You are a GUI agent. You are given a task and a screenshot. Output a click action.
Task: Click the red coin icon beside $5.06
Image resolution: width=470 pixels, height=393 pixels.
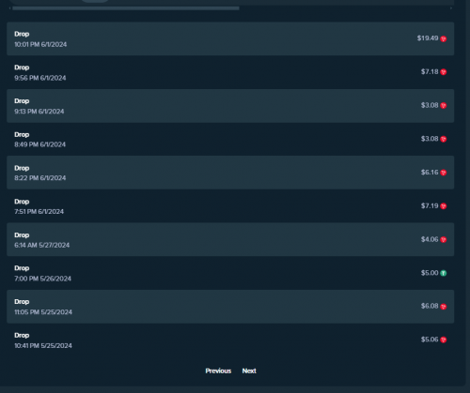pyautogui.click(x=444, y=340)
